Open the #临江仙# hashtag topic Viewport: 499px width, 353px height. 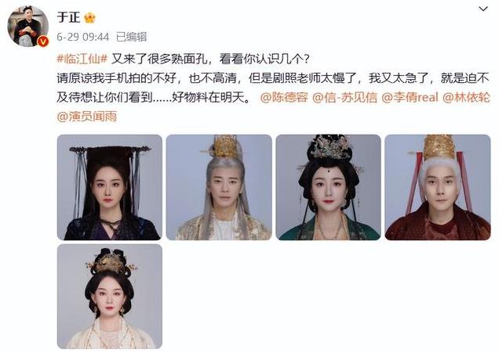tap(82, 59)
